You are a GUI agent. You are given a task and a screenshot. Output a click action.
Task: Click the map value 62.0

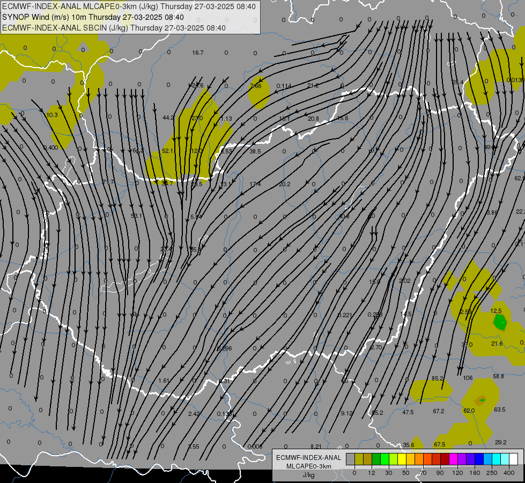click(469, 411)
